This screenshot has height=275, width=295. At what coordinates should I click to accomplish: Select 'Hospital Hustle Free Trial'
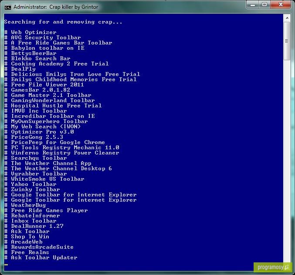(x=53, y=106)
